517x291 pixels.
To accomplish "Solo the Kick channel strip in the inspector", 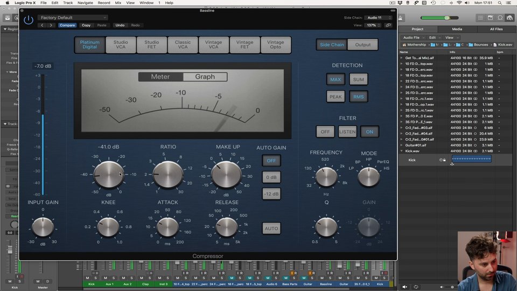I will point(19,281).
